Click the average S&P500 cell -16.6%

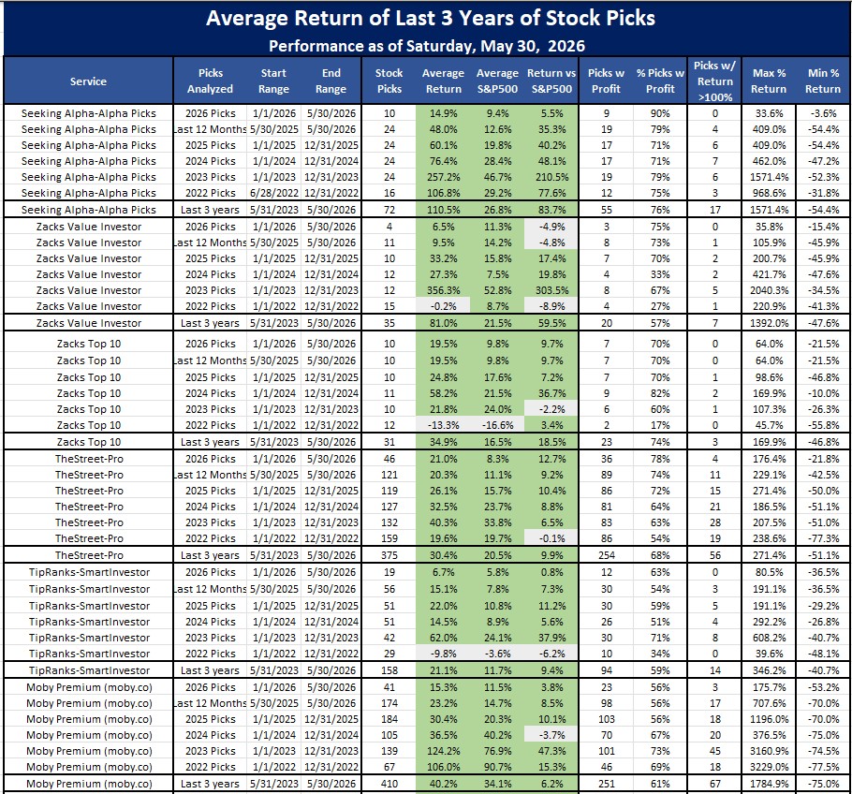(497, 425)
